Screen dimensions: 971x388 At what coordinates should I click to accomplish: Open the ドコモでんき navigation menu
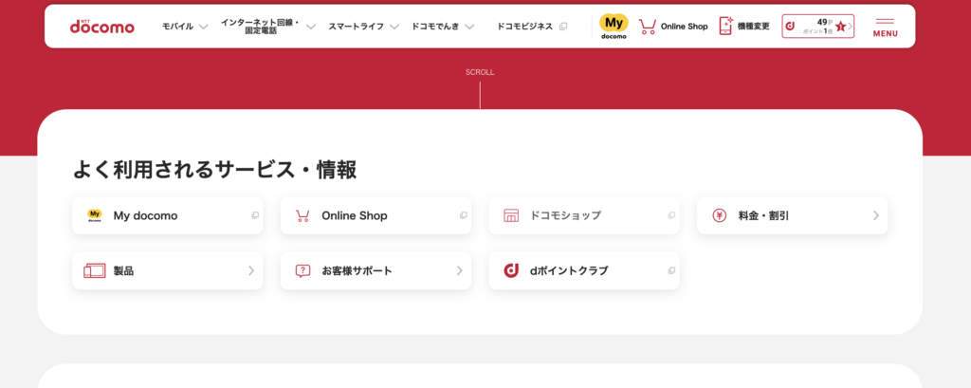[x=443, y=27]
